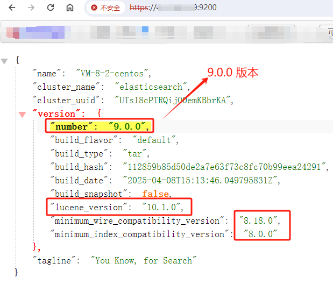Collapse the "version" object triangle
The width and height of the screenshot is (333, 285).
point(22,115)
